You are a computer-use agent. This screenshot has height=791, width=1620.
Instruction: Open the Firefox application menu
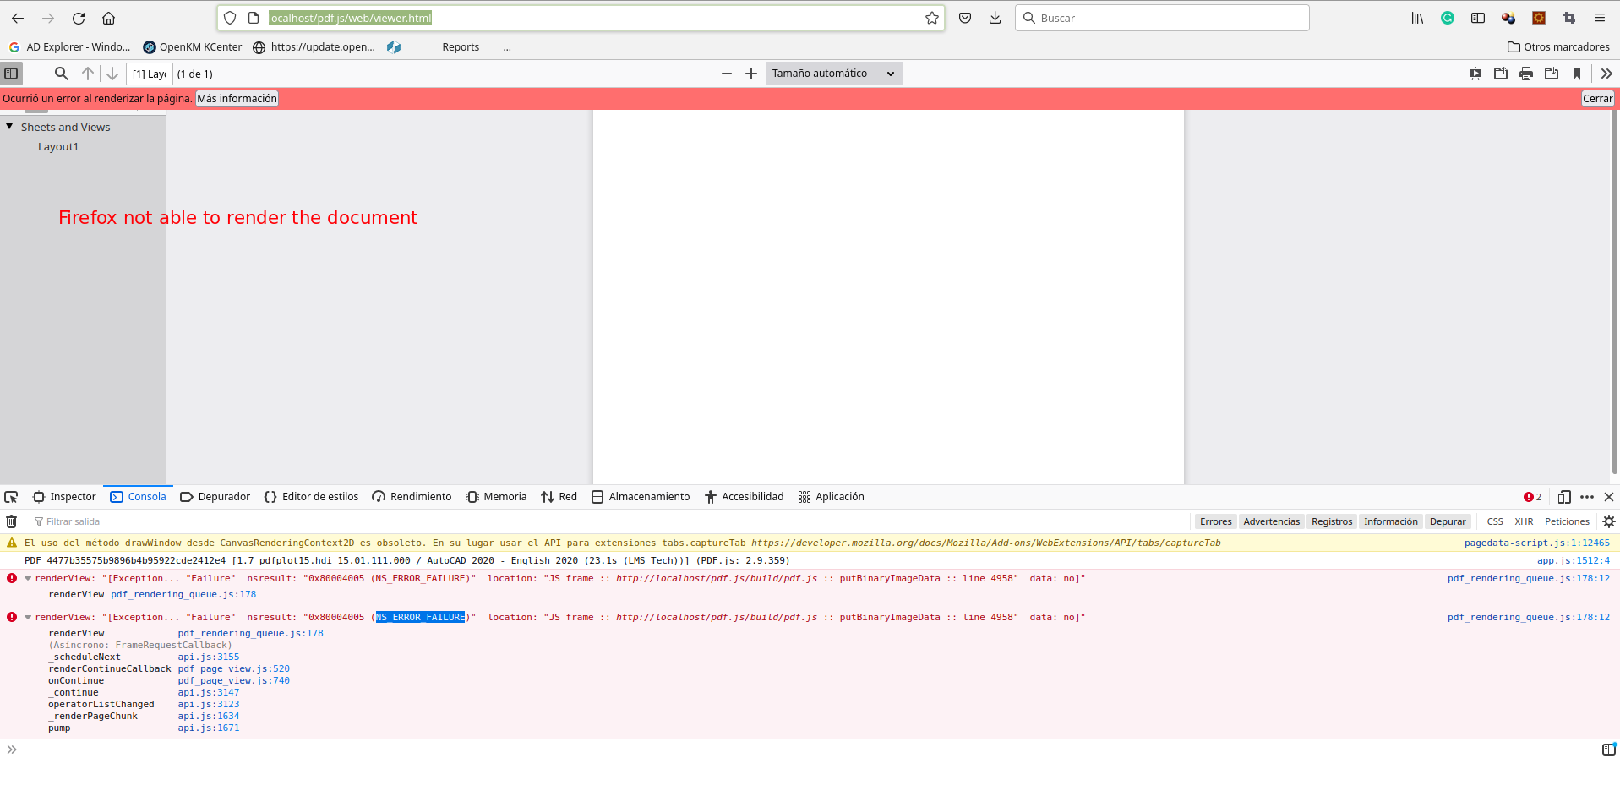(1600, 18)
